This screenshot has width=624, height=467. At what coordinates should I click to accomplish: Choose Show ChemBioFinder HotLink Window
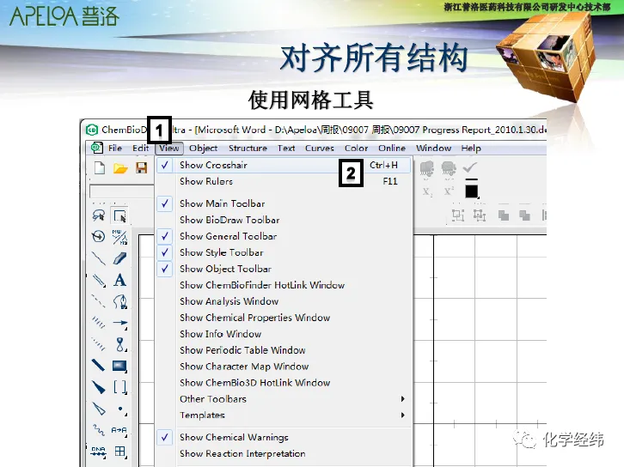point(283,285)
